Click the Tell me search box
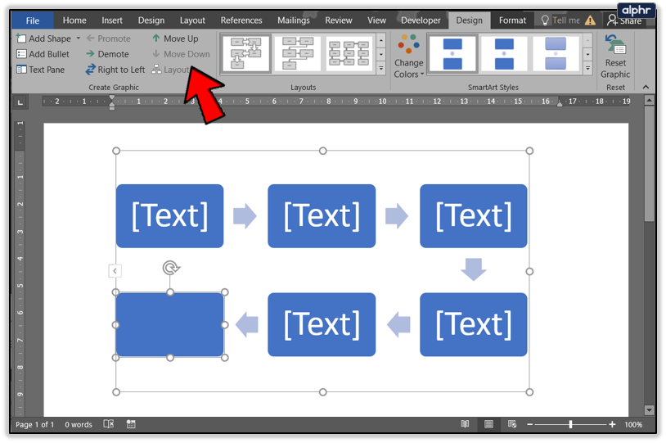This screenshot has height=443, width=666. pyautogui.click(x=560, y=20)
